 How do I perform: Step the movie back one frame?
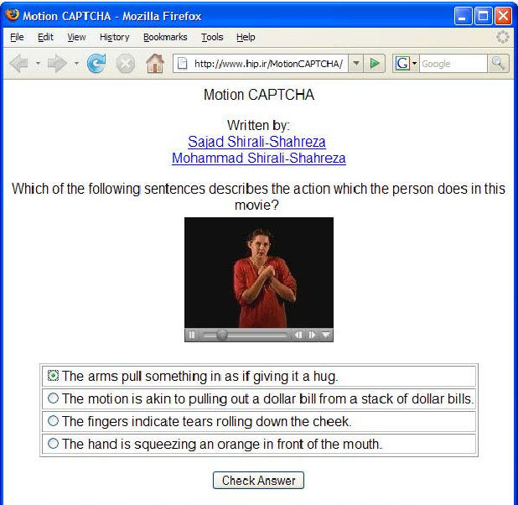pos(298,335)
